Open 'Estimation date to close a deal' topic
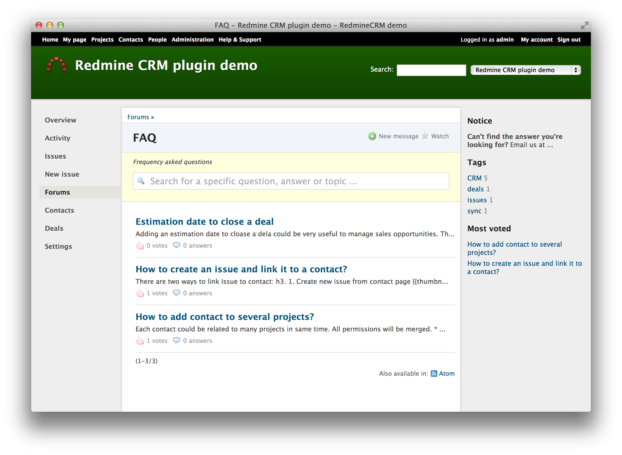Viewport: 622px width, 455px height. coord(204,222)
